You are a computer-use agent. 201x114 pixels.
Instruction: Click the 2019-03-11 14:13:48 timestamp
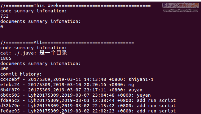point(80,79)
